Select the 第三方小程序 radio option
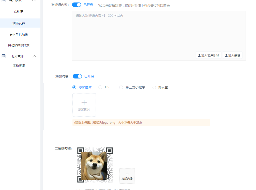This screenshot has width=256, height=190. click(x=121, y=88)
